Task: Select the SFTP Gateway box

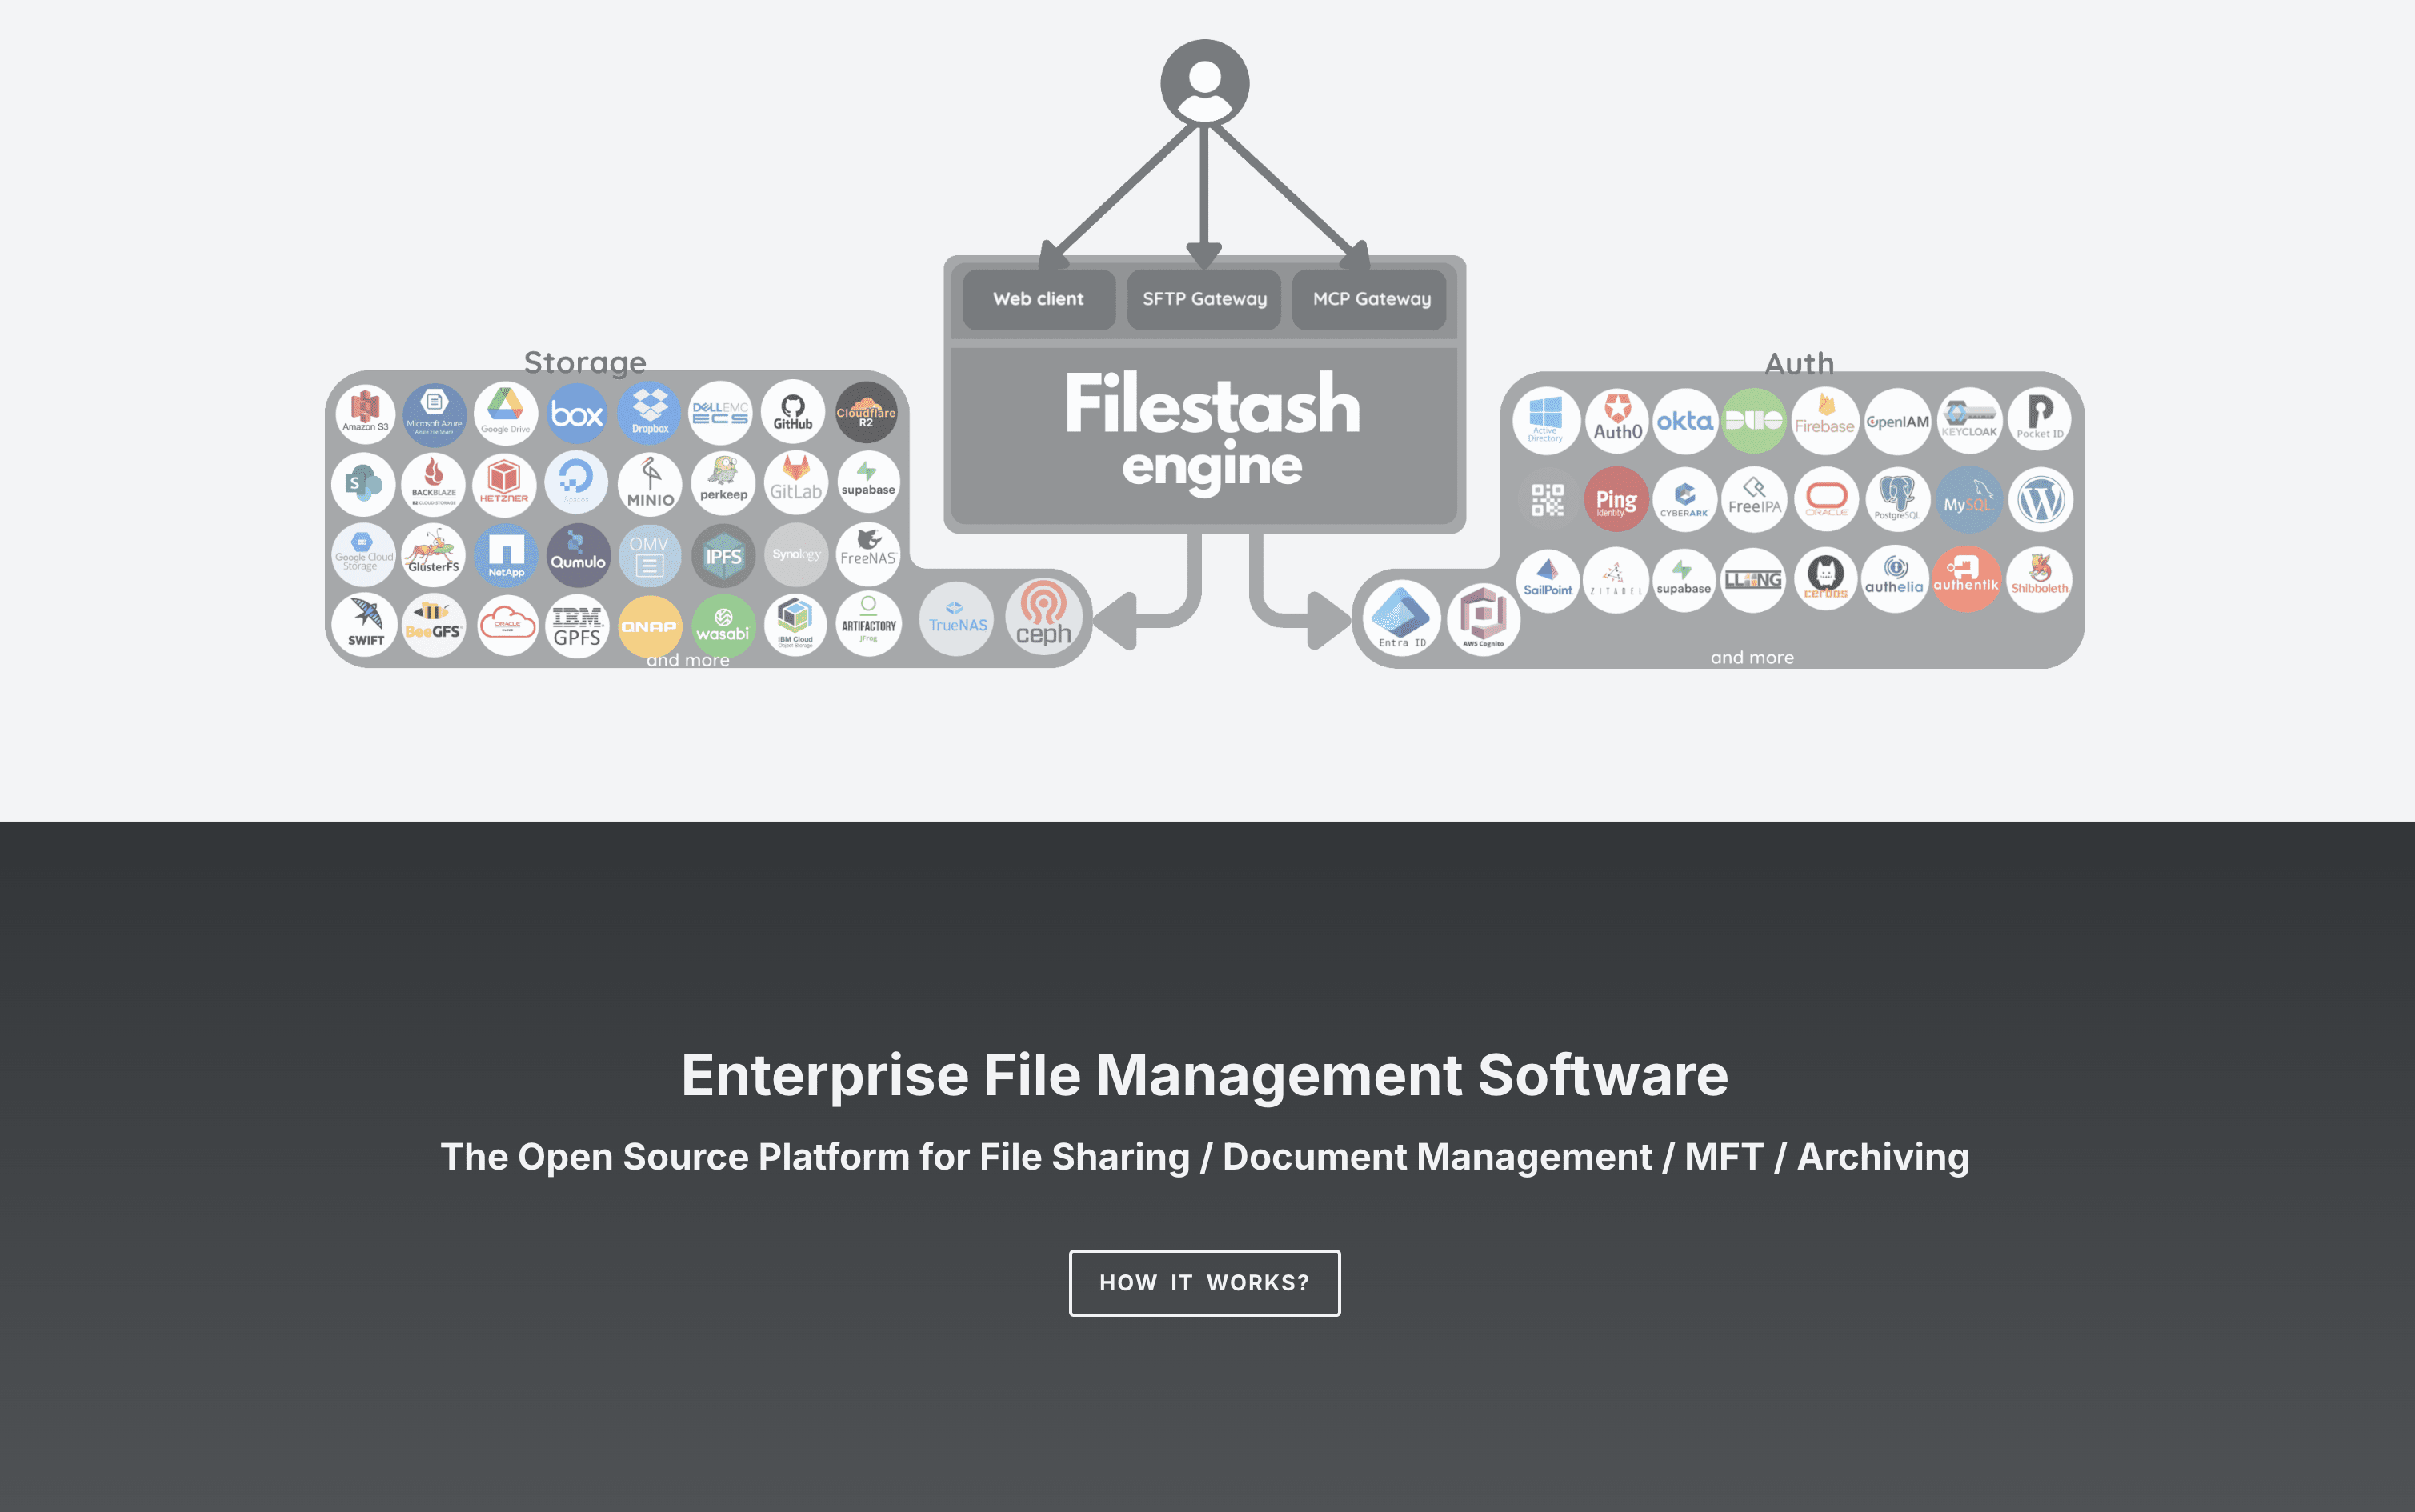Action: [x=1204, y=299]
